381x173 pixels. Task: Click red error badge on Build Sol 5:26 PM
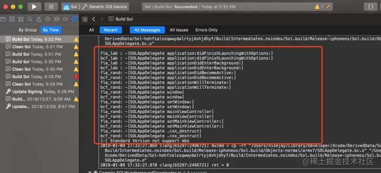[x=76, y=77]
